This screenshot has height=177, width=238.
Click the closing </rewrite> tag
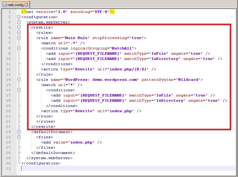coord(43,127)
